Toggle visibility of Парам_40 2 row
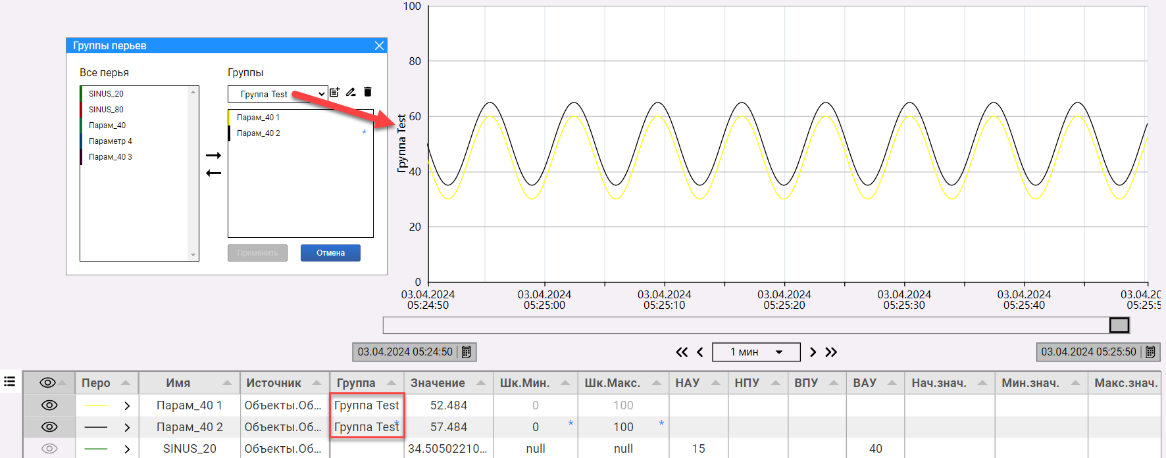 49,427
